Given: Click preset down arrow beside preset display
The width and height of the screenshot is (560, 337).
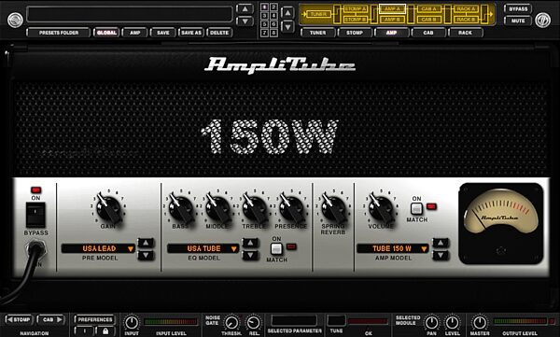Looking at the screenshot, I should 245,21.
